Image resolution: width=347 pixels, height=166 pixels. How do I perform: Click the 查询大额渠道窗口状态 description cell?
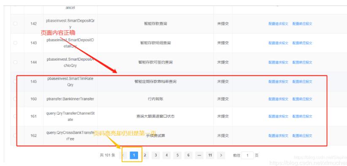(156, 116)
